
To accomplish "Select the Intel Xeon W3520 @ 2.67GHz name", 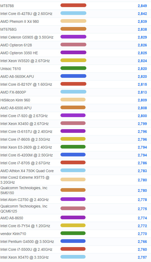I will tap(25, 61).
